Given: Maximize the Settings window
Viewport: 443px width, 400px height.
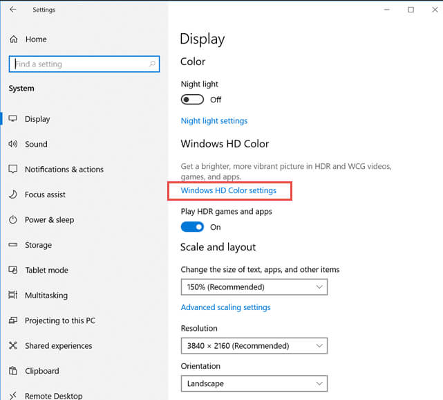Looking at the screenshot, I should [x=411, y=10].
